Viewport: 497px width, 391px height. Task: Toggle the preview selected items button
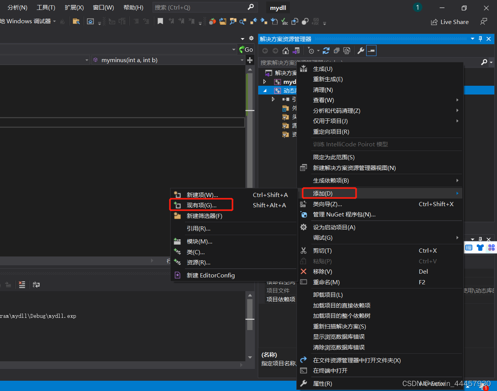[371, 51]
